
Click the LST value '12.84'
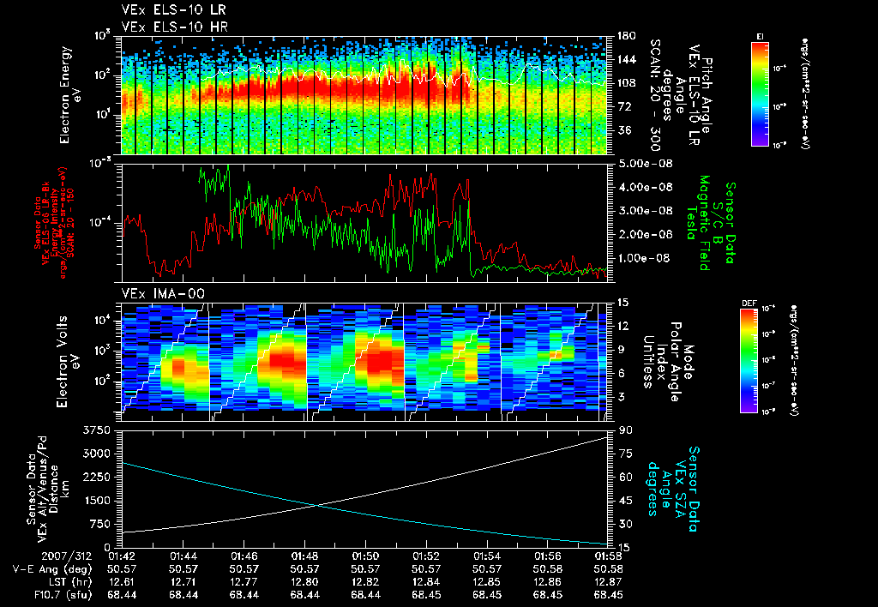click(x=426, y=582)
